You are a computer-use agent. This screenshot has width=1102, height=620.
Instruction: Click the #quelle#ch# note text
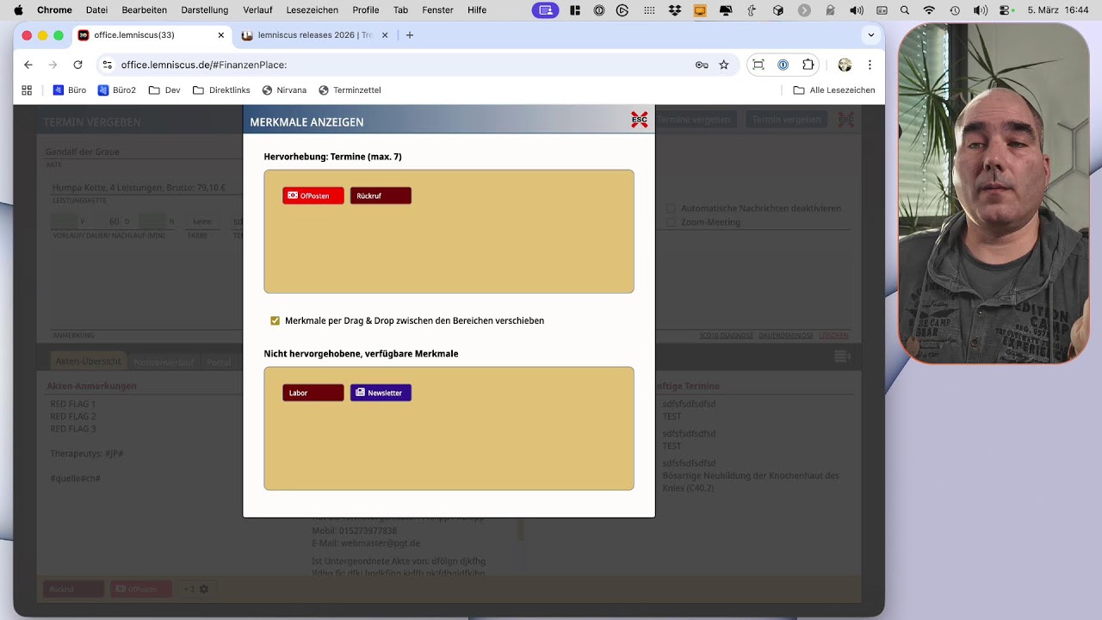coord(76,478)
